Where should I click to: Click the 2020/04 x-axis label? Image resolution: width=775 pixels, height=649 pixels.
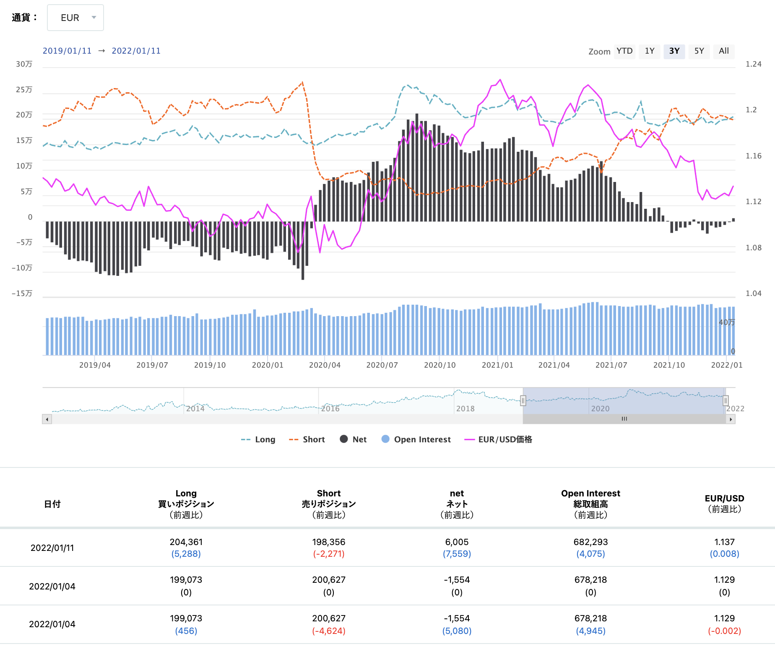[x=325, y=365]
